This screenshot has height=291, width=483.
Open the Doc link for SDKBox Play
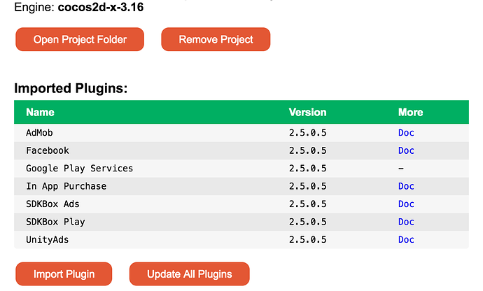click(406, 222)
